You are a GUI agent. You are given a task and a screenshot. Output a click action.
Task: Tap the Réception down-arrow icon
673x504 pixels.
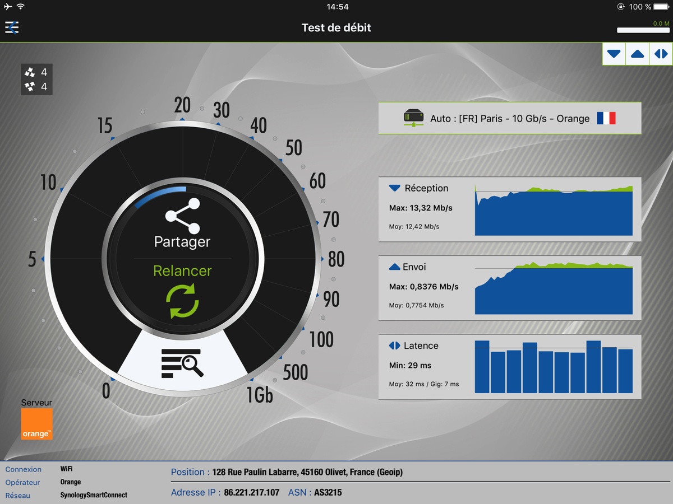click(395, 188)
